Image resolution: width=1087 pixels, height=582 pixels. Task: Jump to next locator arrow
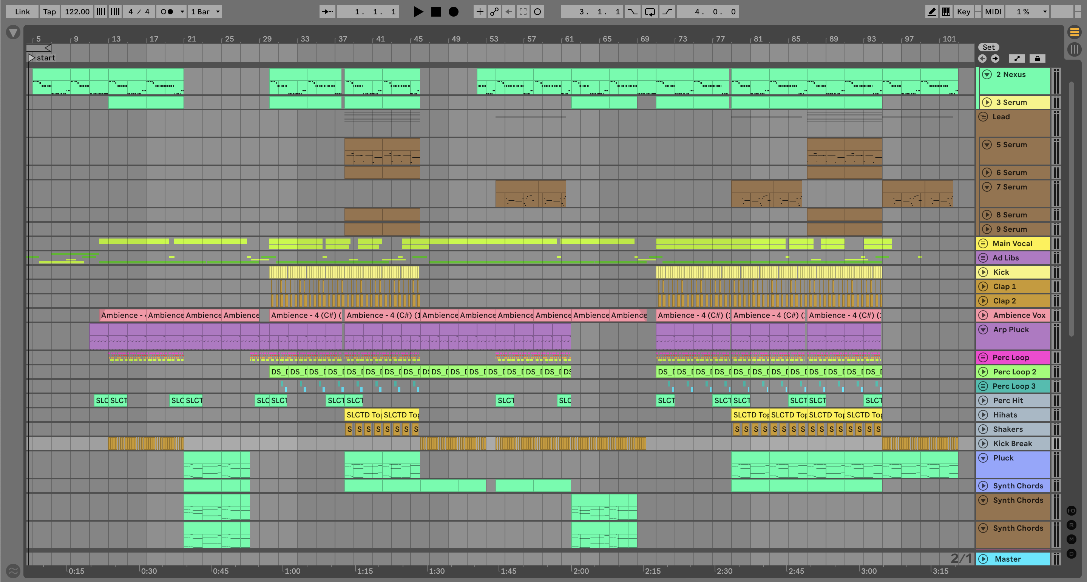995,59
